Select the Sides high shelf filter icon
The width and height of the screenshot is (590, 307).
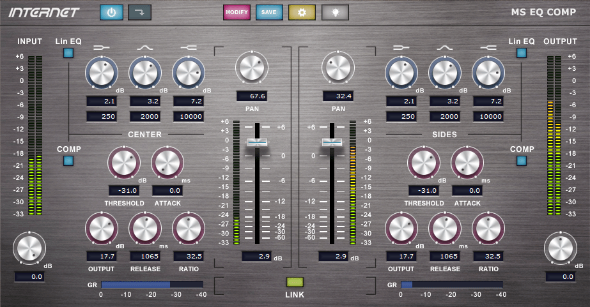(x=487, y=48)
